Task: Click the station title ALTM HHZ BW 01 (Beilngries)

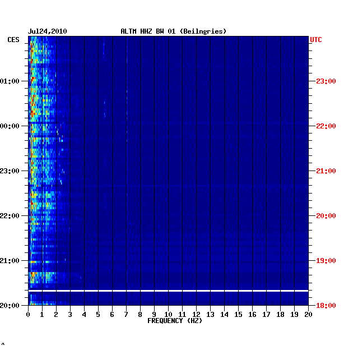Action: tap(173, 31)
